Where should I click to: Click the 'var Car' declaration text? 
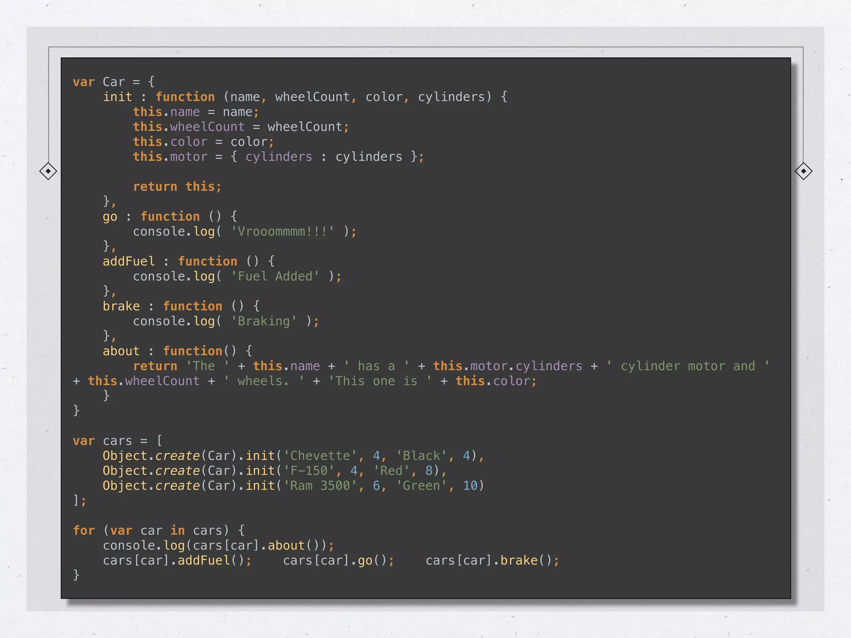pyautogui.click(x=99, y=82)
